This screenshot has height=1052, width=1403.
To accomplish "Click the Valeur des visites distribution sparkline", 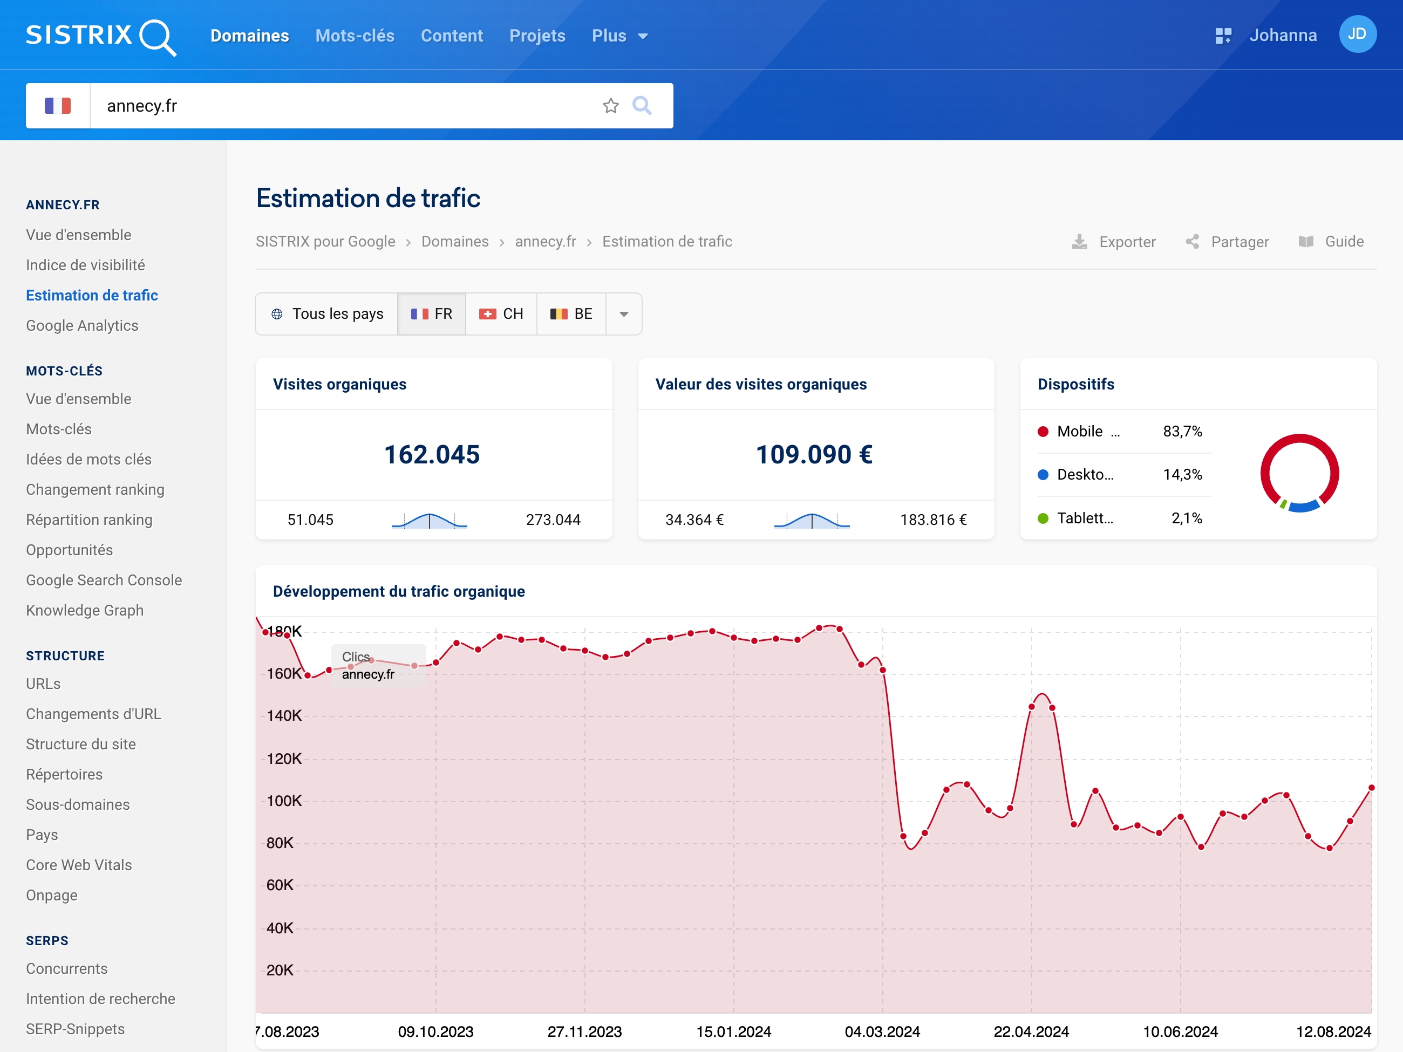I will tap(812, 520).
